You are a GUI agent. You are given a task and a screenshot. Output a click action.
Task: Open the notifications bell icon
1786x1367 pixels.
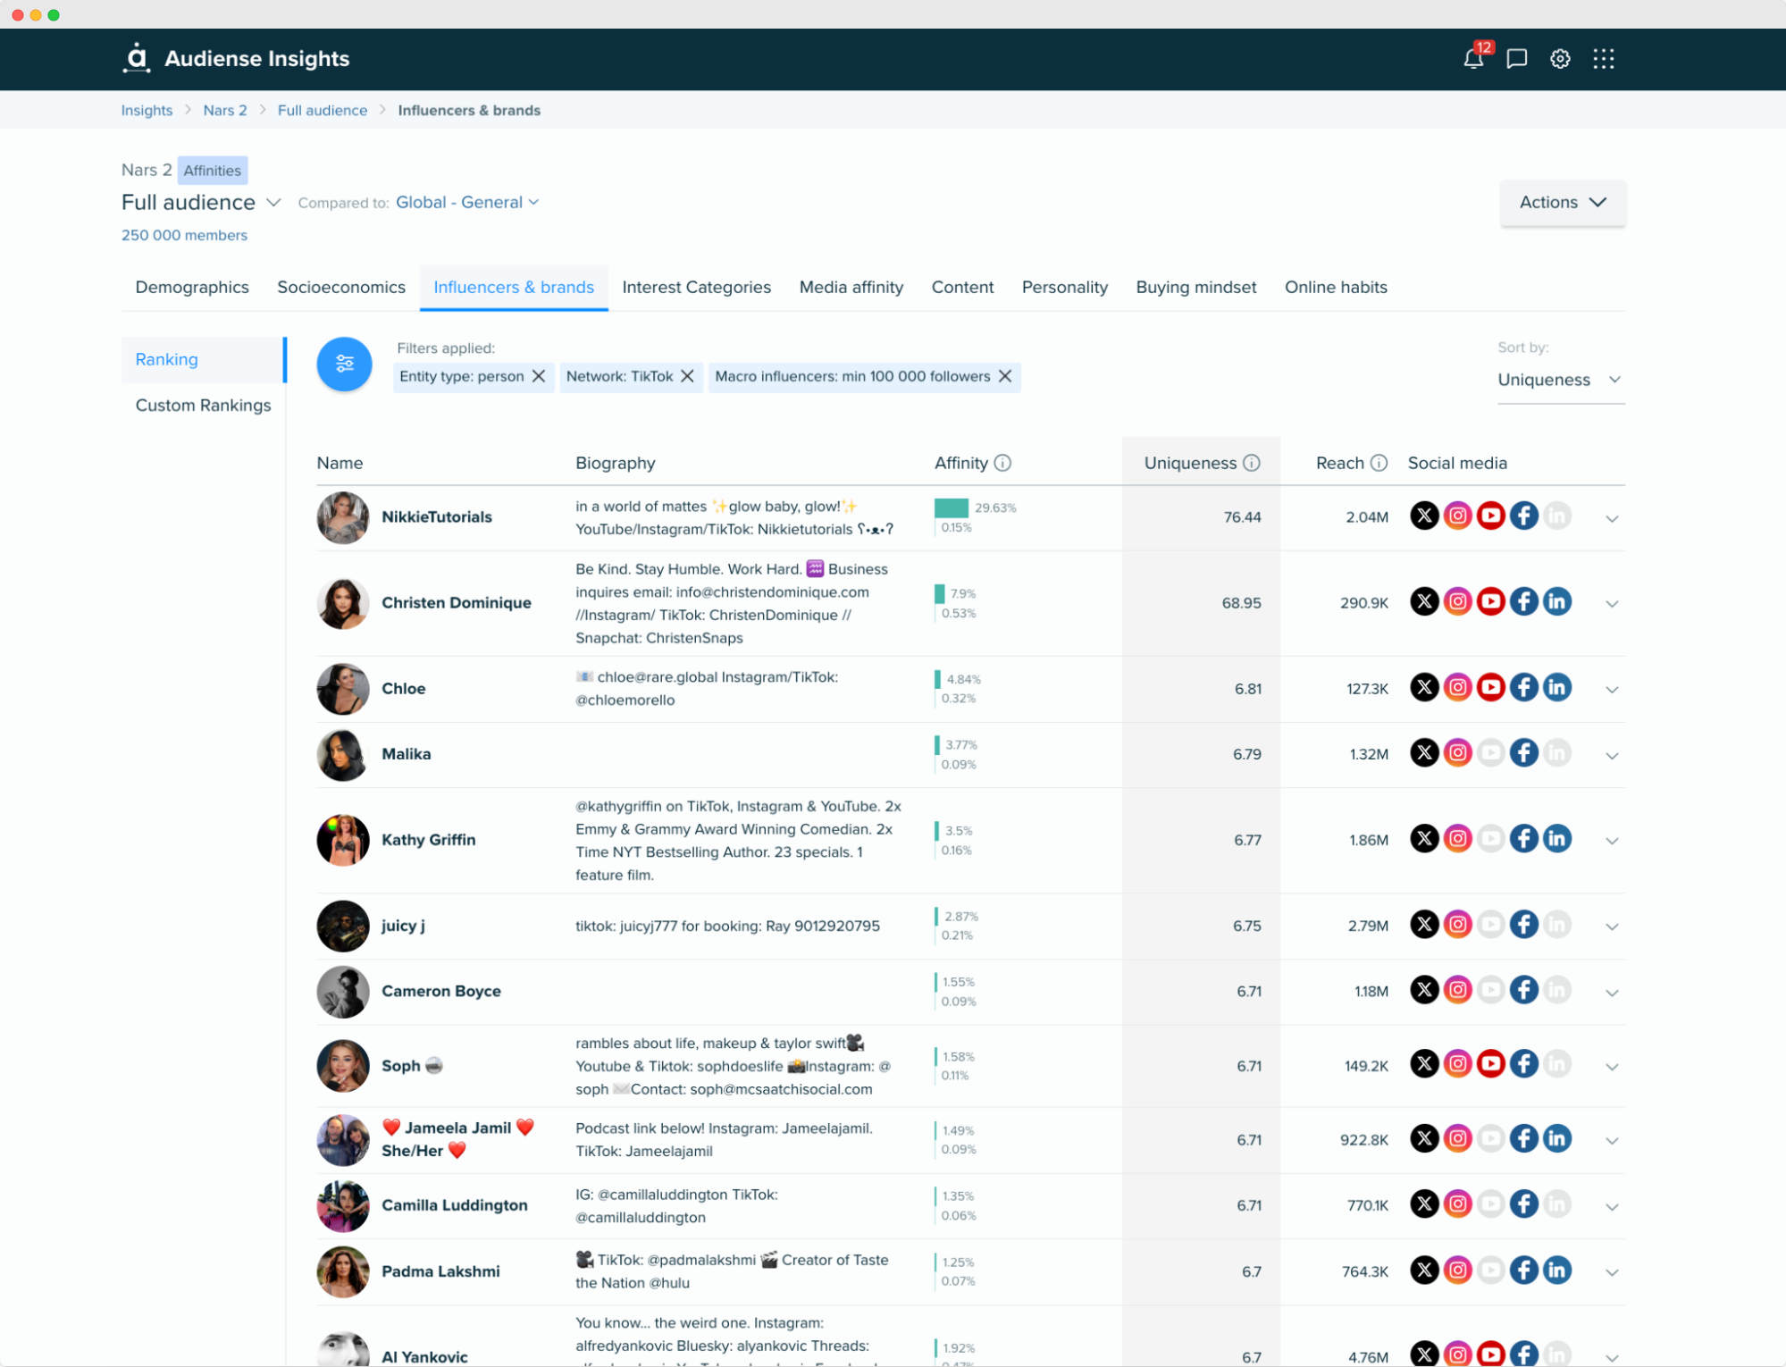[1473, 59]
